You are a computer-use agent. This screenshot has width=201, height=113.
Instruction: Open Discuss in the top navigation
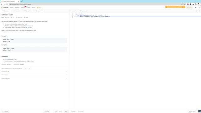[x=34, y=8]
